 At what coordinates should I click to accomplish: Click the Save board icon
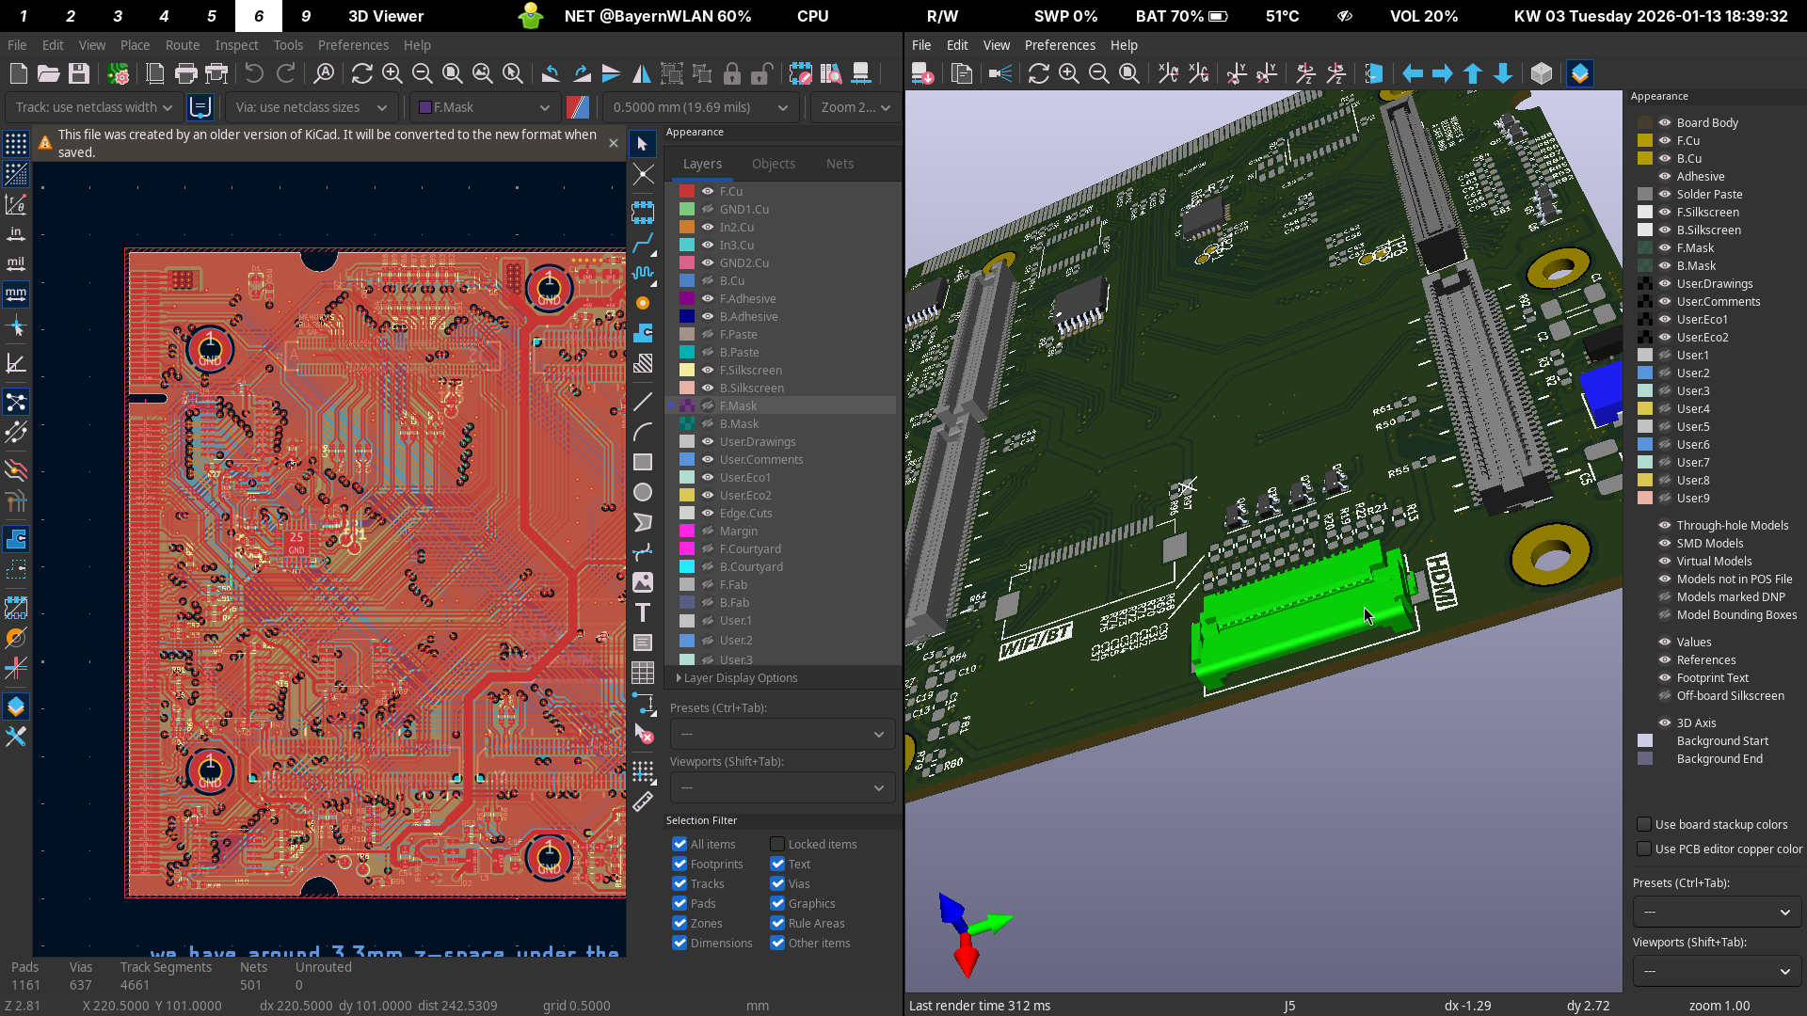(79, 73)
